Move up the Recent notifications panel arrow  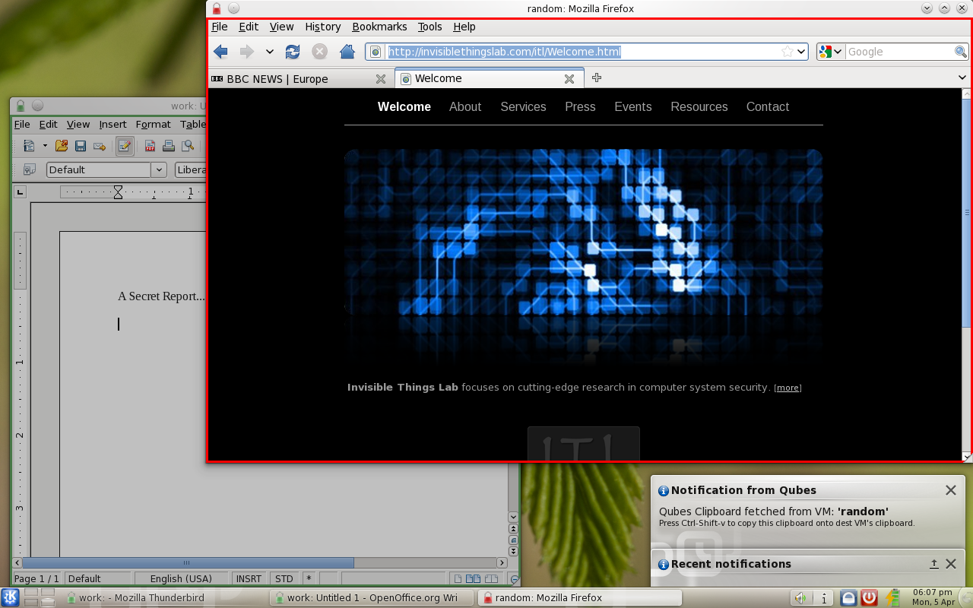(934, 564)
